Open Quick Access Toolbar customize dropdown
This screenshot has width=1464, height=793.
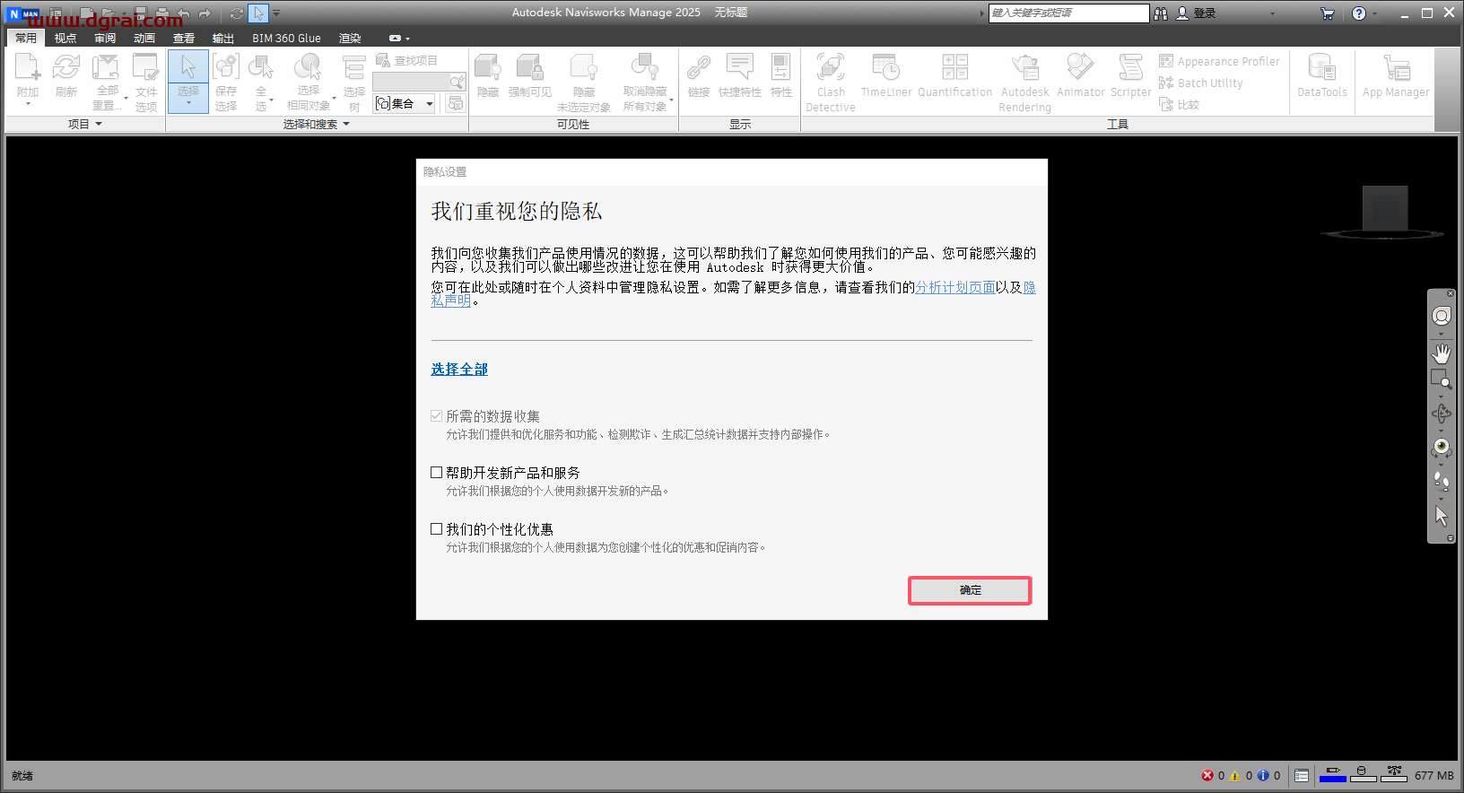(276, 13)
